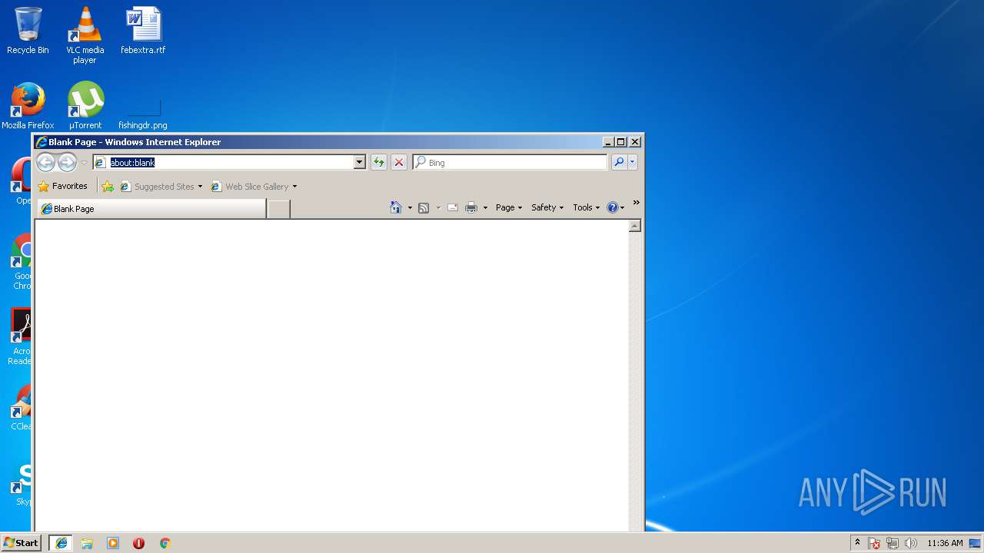Open Windows Media Player from taskbar
The image size is (984, 553).
pyautogui.click(x=113, y=543)
